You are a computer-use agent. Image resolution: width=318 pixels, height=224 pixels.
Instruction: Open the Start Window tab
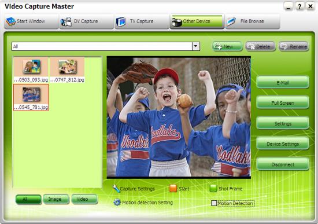coord(31,21)
